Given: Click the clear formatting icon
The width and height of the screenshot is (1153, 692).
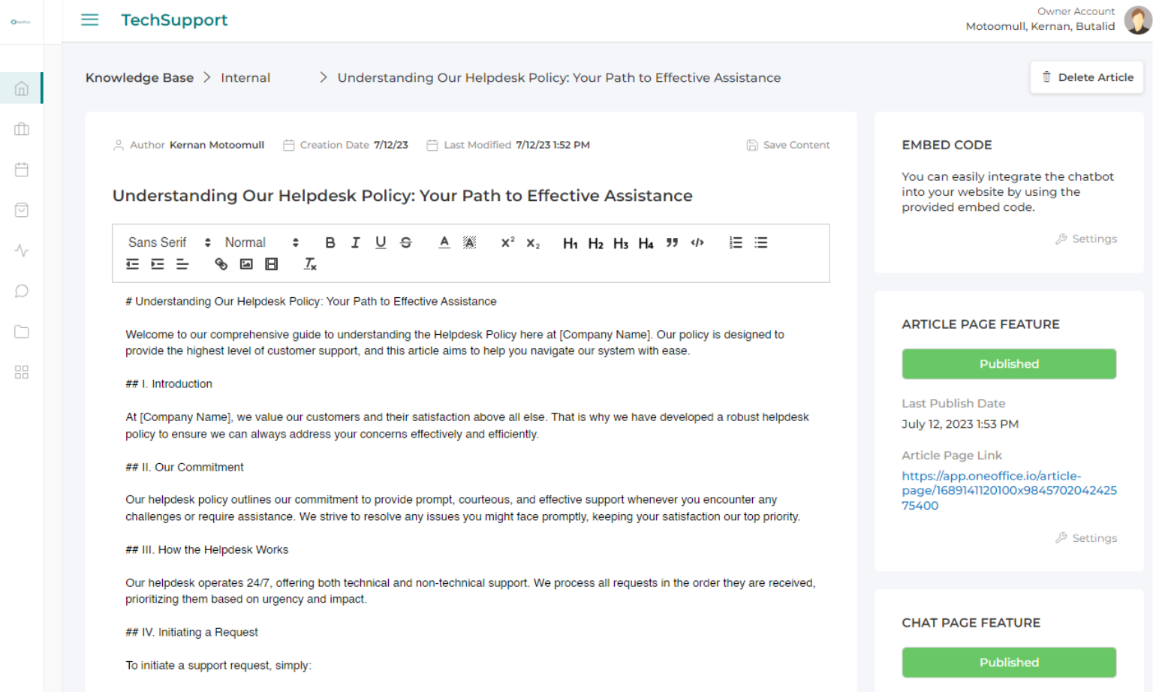Looking at the screenshot, I should coord(310,264).
